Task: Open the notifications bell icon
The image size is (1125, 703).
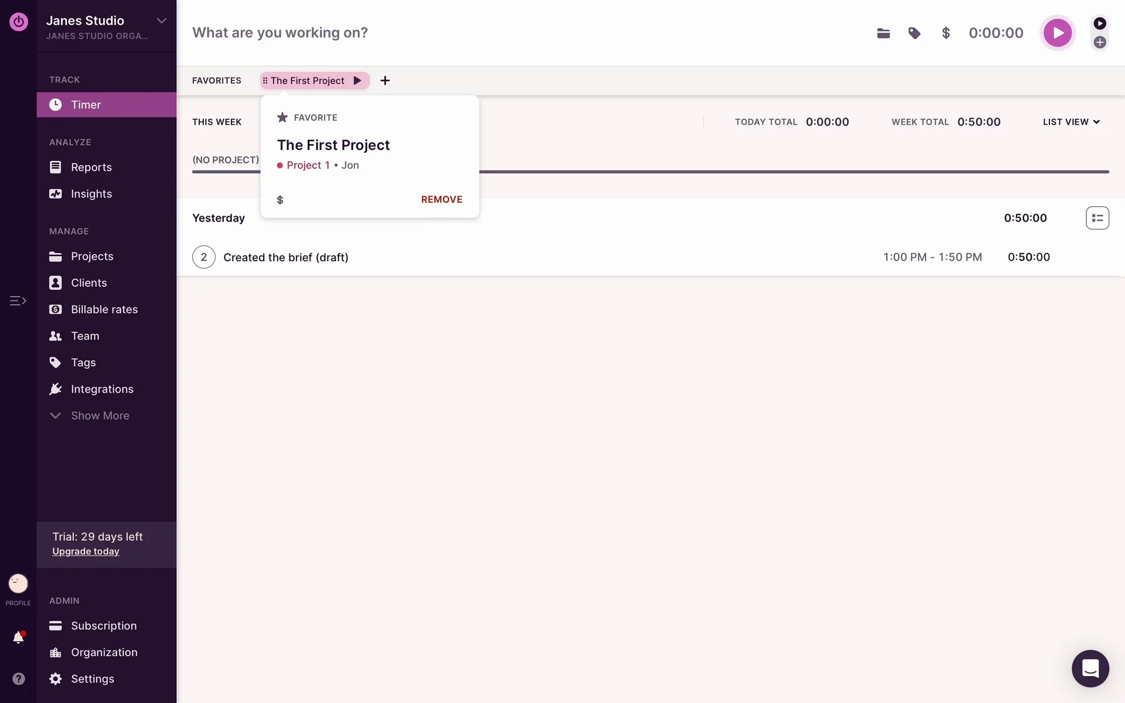Action: pos(18,637)
